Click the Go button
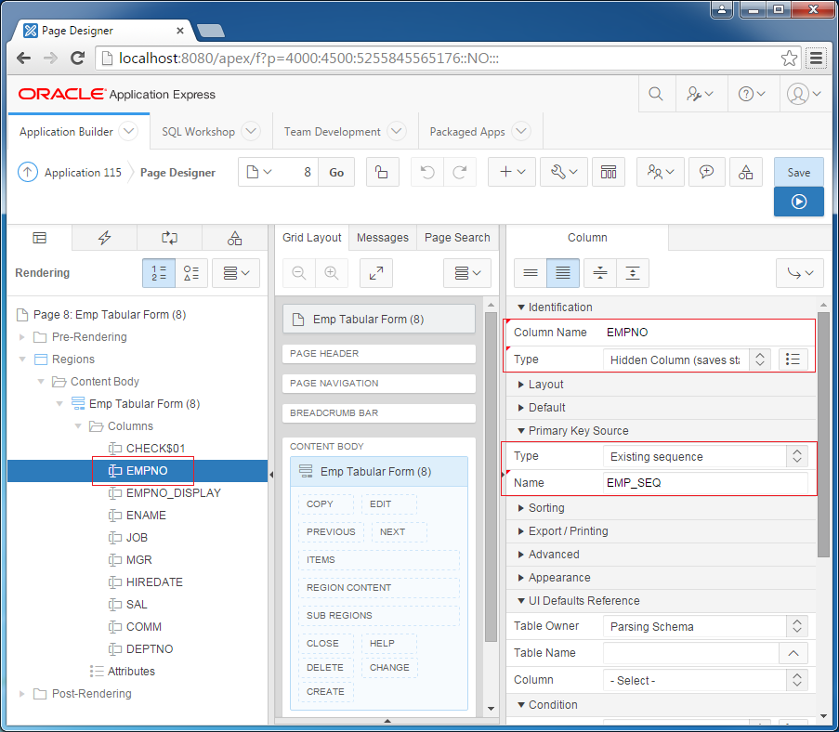 [336, 172]
